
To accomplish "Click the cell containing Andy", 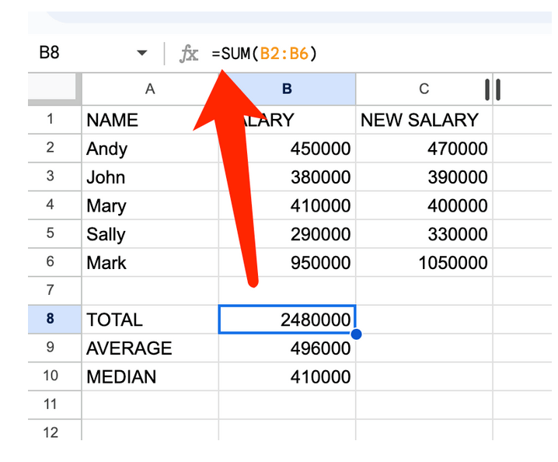I will point(150,149).
